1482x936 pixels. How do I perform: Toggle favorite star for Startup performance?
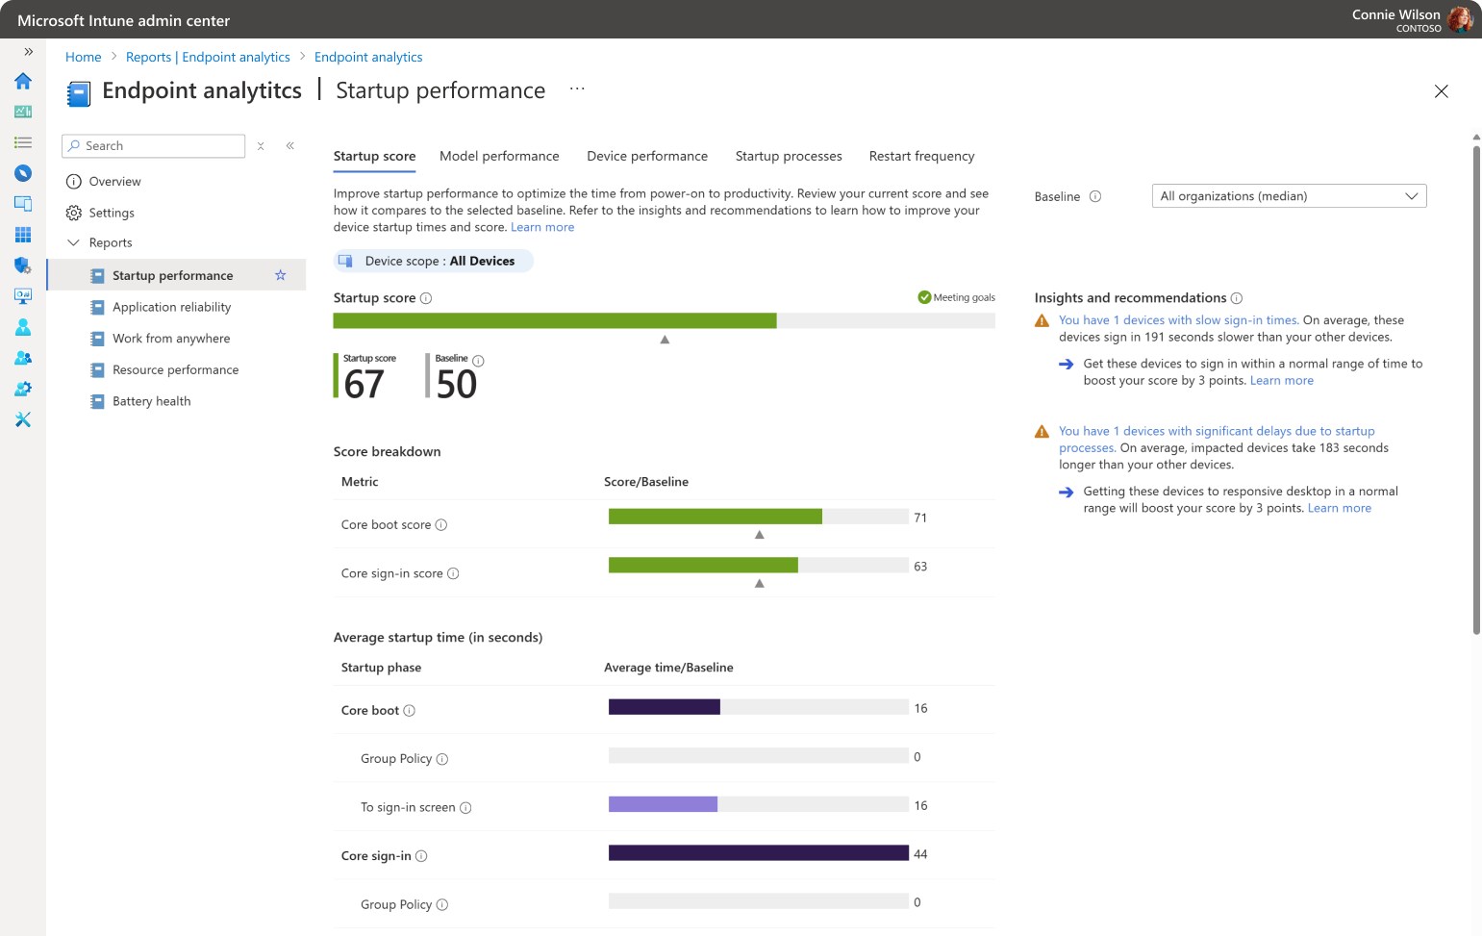(281, 275)
